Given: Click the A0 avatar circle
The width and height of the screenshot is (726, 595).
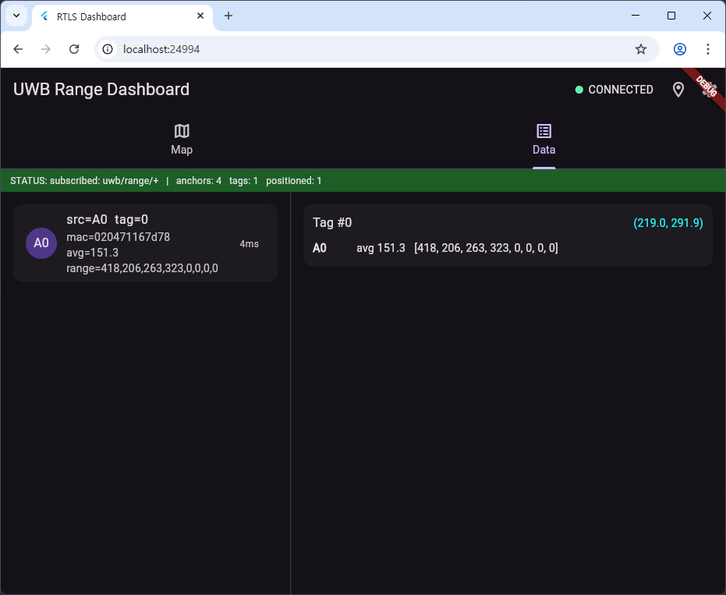Looking at the screenshot, I should click(41, 243).
